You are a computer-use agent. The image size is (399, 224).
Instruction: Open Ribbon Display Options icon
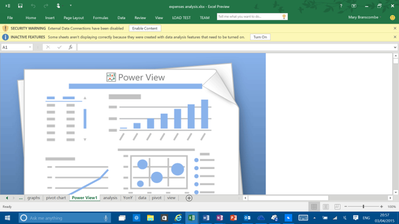tap(354, 6)
